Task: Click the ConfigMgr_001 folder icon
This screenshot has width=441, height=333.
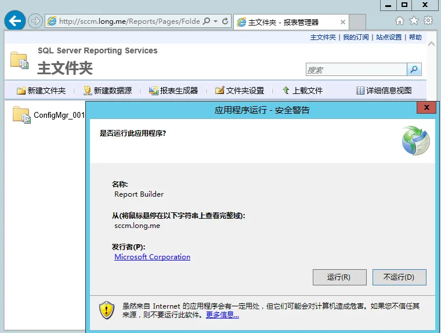Action: click(x=21, y=115)
